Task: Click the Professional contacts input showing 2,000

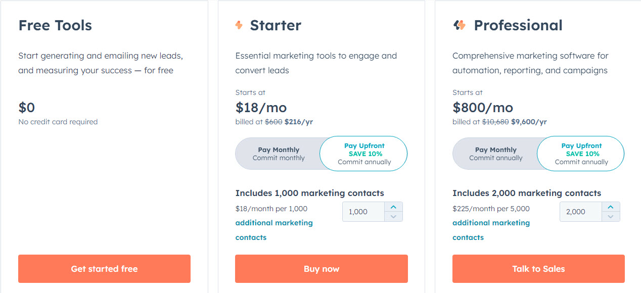Action: click(x=581, y=212)
